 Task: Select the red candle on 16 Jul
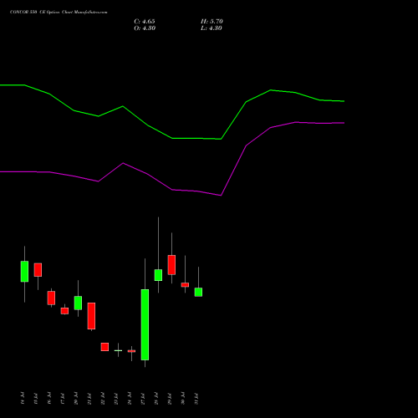click(x=51, y=298)
